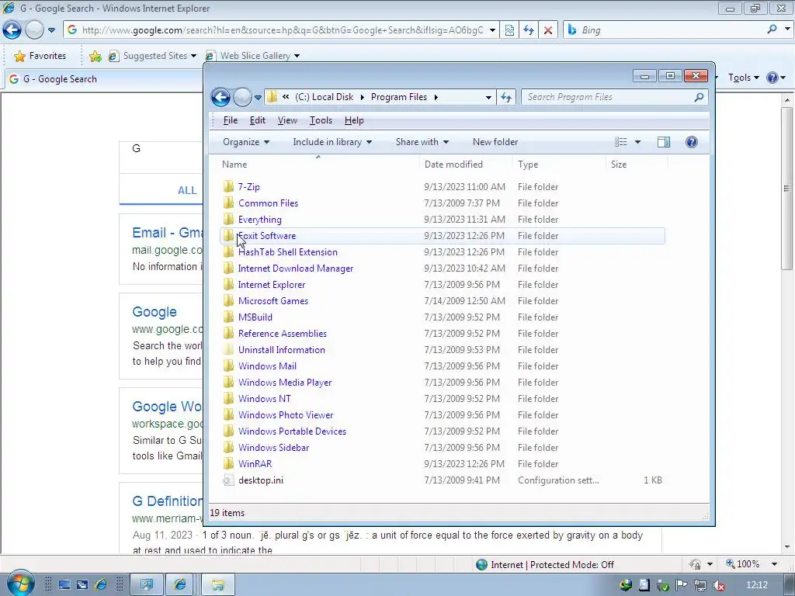
Task: Open IE zoom level dropdown arrow
Action: click(x=774, y=564)
